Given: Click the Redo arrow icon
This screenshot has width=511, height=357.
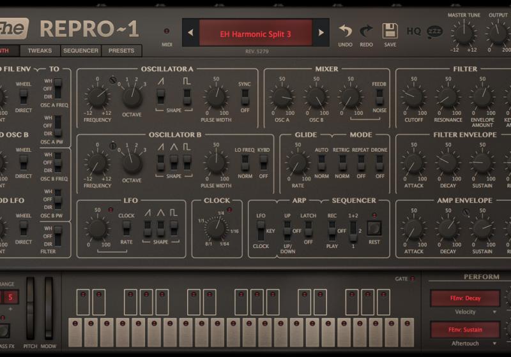Looking at the screenshot, I should 366,31.
